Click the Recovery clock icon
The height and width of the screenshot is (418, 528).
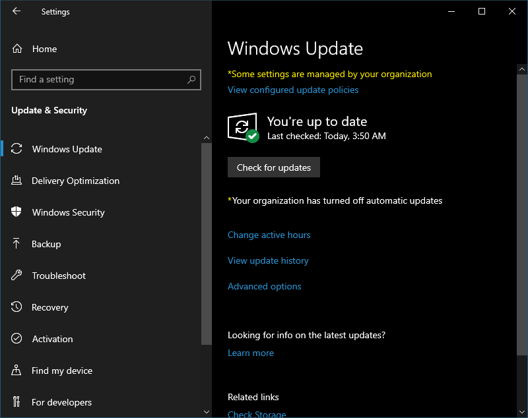tap(16, 307)
